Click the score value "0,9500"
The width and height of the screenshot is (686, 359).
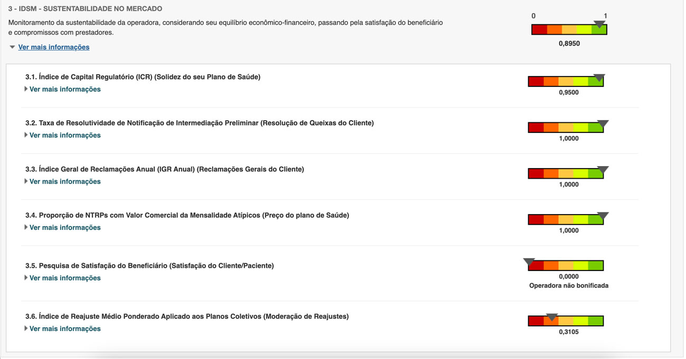[x=569, y=92]
